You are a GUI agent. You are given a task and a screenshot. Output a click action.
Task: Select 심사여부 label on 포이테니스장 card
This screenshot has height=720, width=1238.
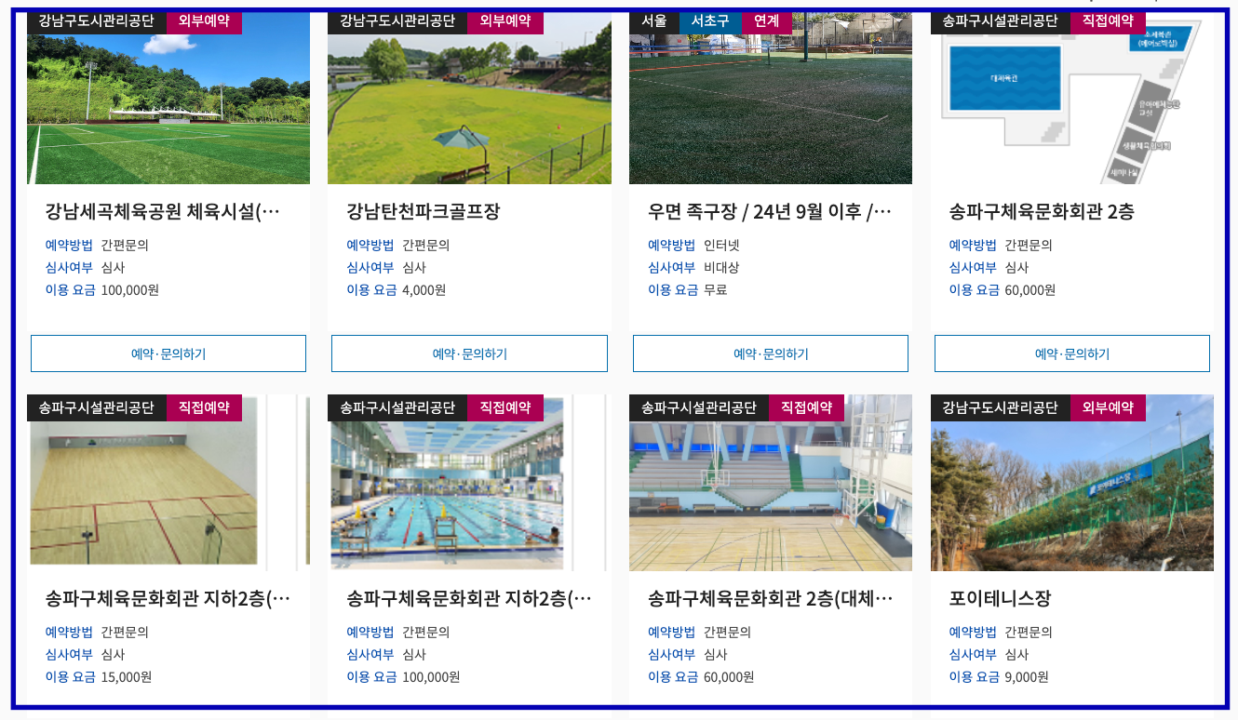(x=973, y=655)
